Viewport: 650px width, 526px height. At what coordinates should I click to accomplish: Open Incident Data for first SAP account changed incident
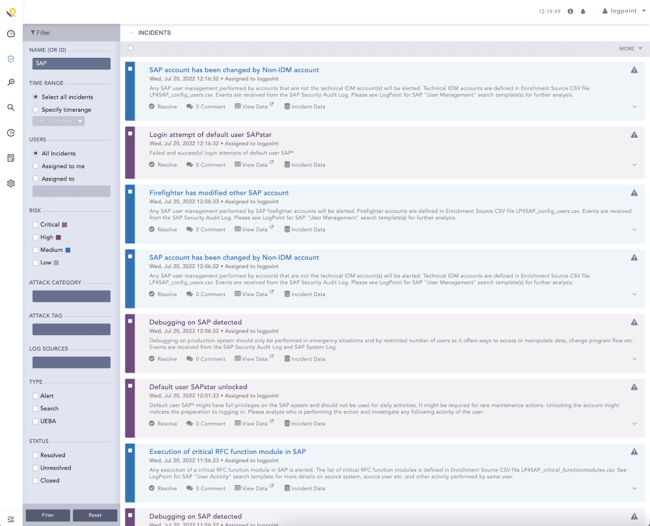(305, 106)
